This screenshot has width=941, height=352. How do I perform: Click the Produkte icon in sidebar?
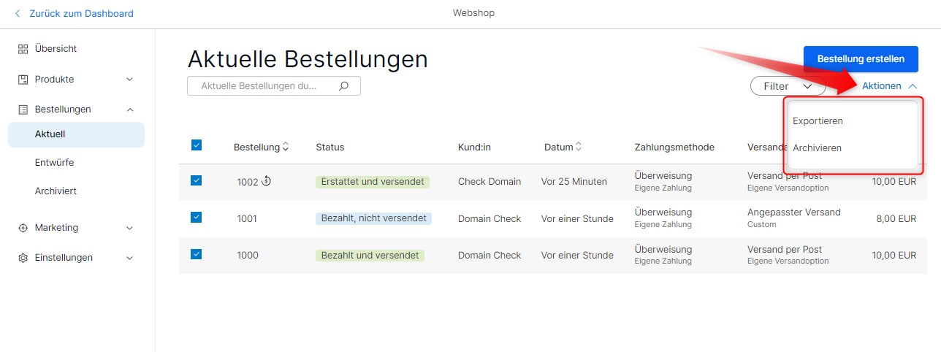coord(23,80)
